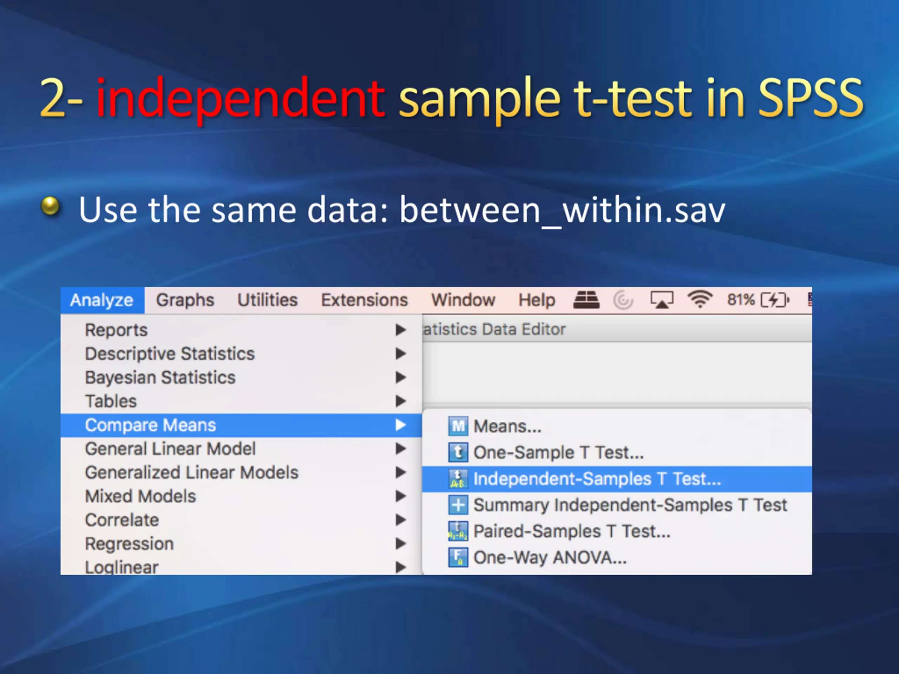
Task: Click the spiral status menu icon
Action: point(623,300)
